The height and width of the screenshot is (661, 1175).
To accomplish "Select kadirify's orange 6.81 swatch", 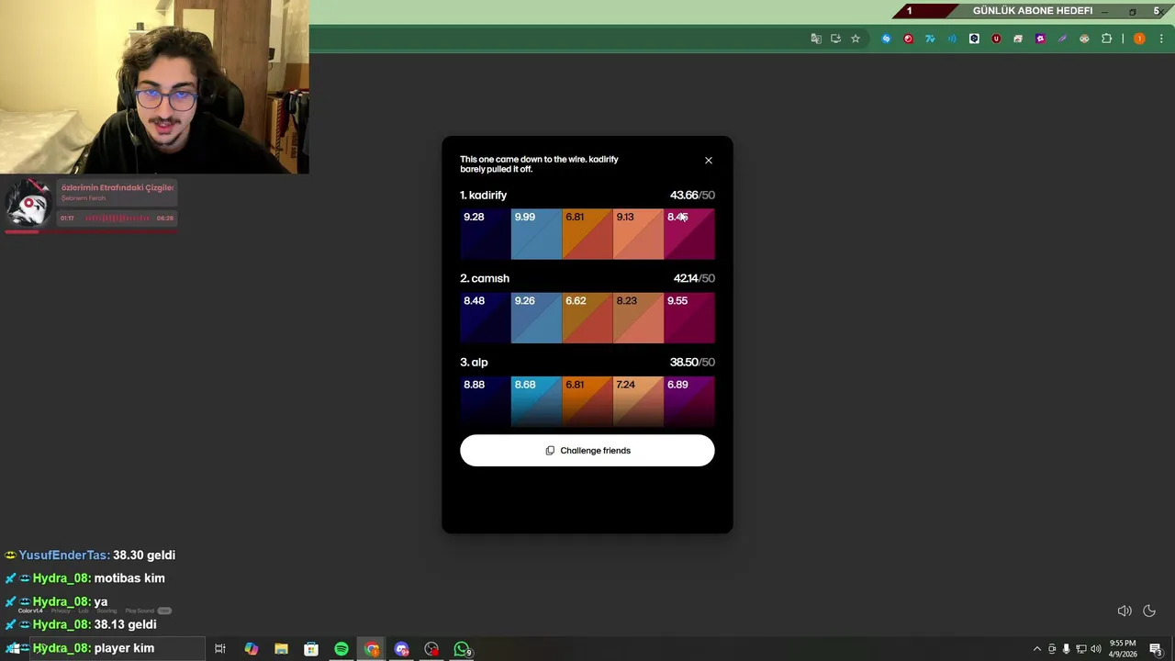I will click(587, 234).
